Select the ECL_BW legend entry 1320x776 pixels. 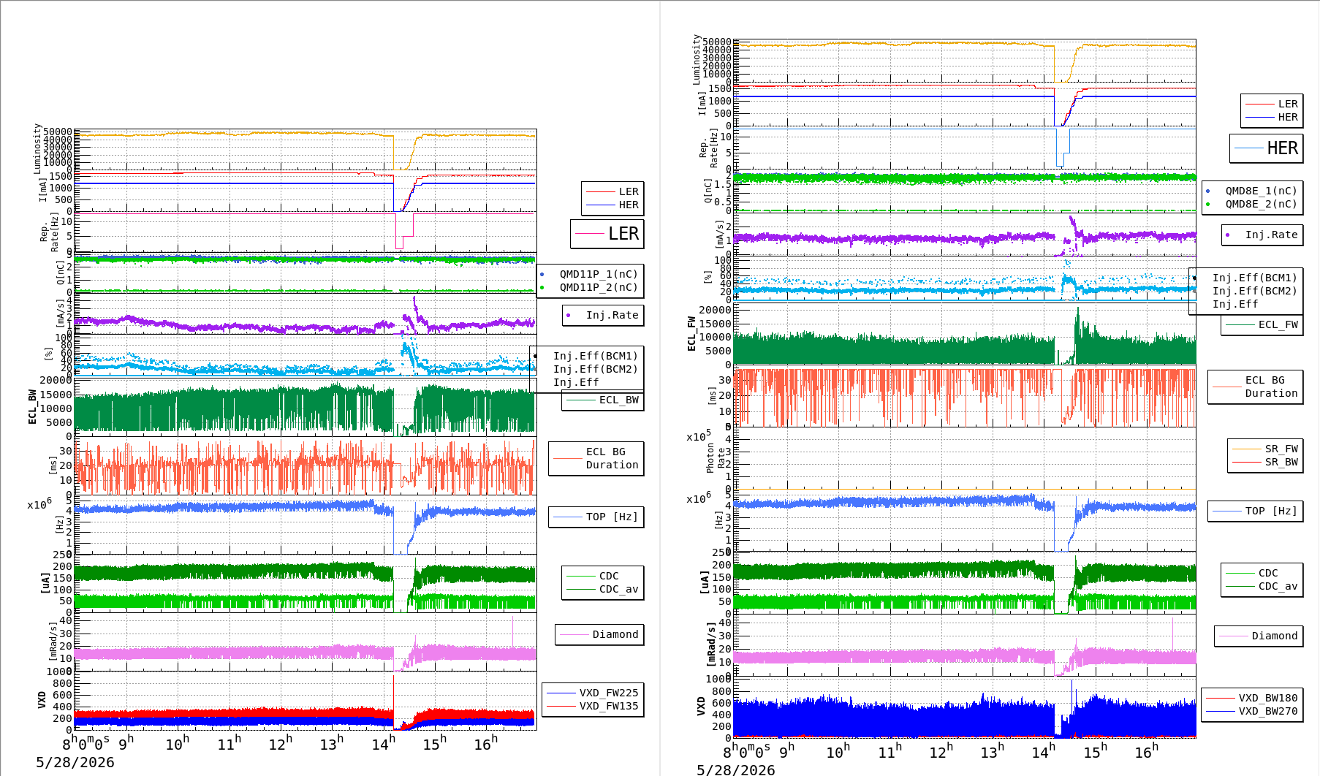point(603,400)
